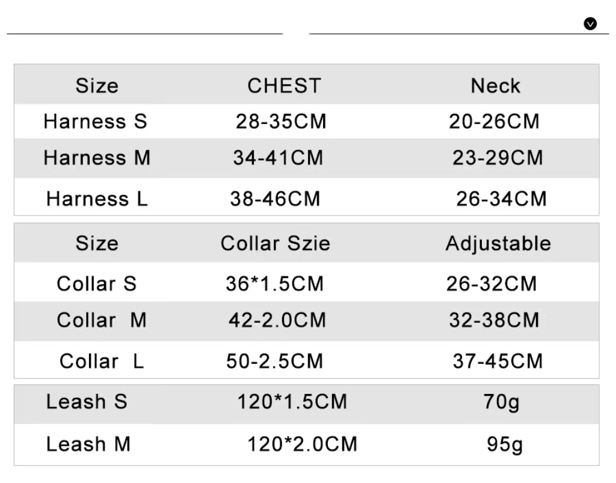Click the 95g leash weight value
The height and width of the screenshot is (483, 616).
(505, 445)
